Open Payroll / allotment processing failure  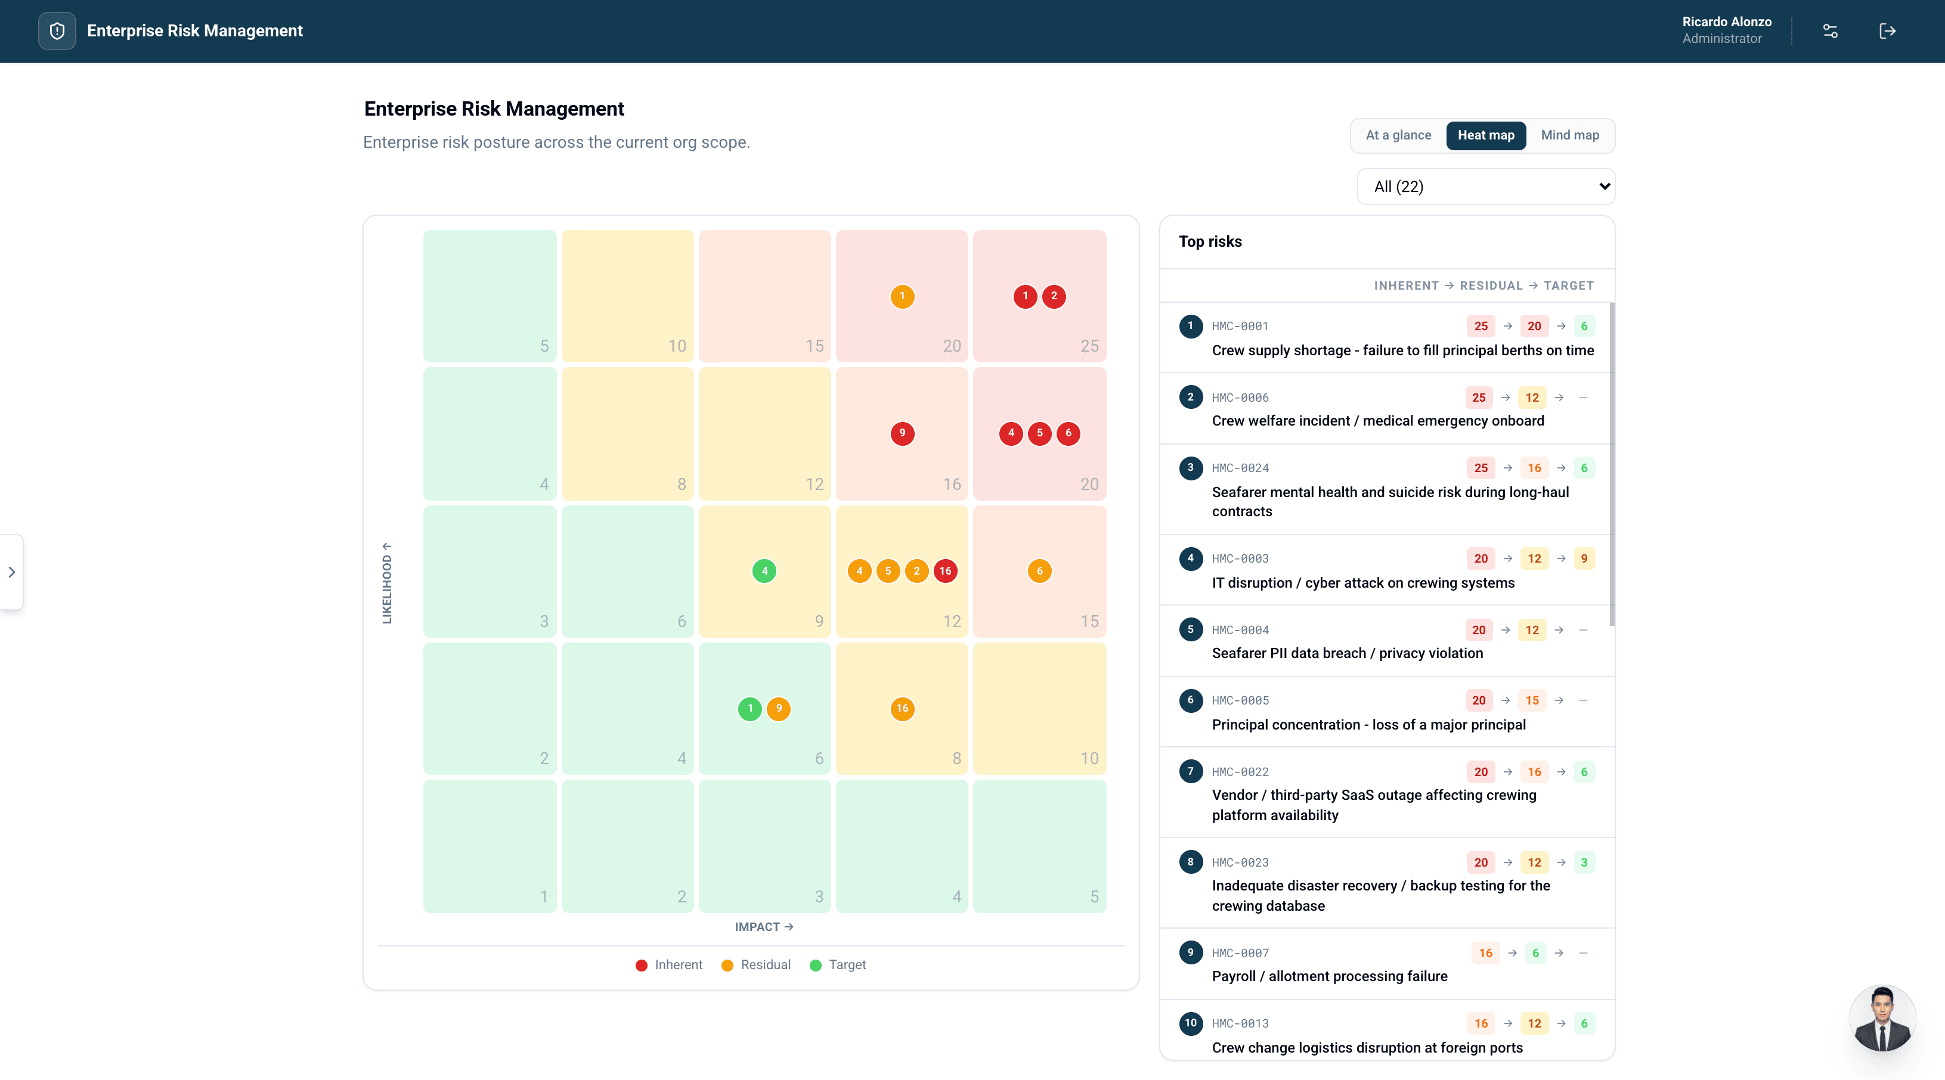click(1386, 964)
